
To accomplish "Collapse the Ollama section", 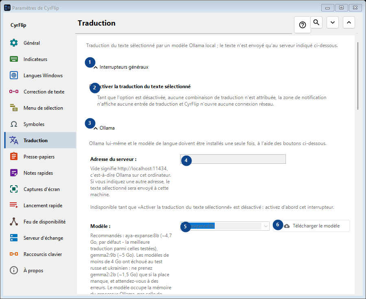I will (105, 128).
